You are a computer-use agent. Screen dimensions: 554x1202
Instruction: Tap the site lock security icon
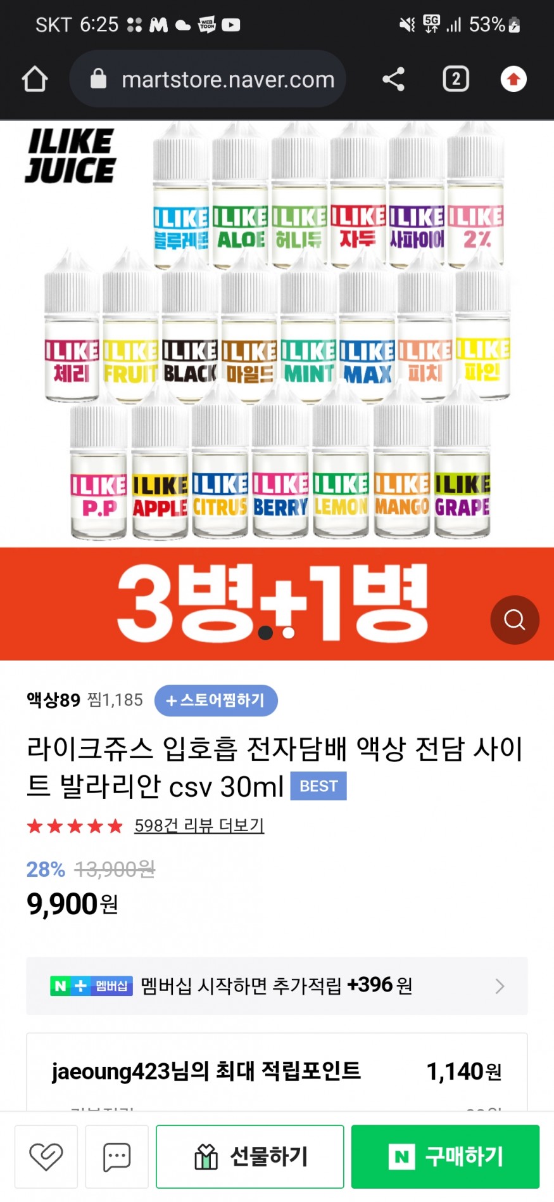pyautogui.click(x=98, y=79)
